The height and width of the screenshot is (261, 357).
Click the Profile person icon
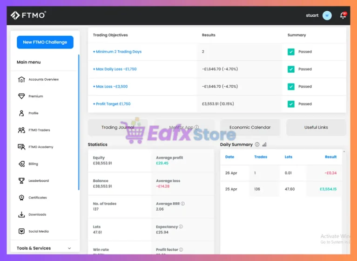coord(21,113)
